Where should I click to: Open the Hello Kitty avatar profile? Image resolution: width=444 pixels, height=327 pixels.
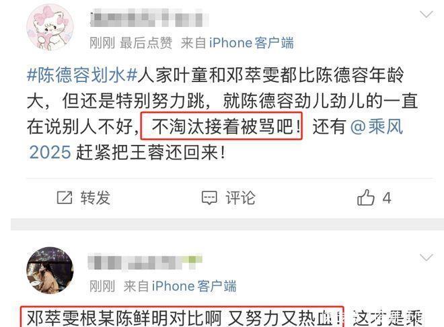click(x=50, y=28)
